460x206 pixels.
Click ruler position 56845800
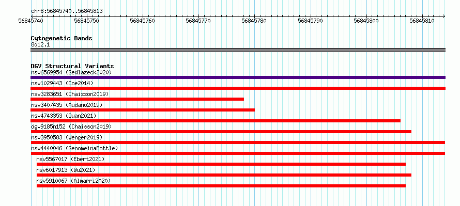tap(366, 21)
